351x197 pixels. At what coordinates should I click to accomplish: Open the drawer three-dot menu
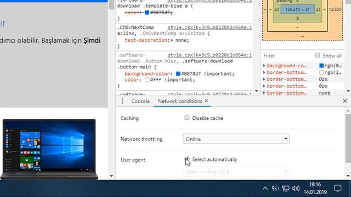(122, 101)
